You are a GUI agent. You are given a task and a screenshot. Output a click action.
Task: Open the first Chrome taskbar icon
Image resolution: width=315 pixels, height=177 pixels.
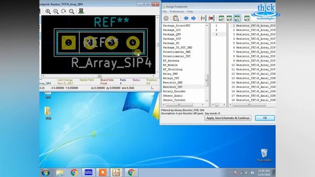74,173
